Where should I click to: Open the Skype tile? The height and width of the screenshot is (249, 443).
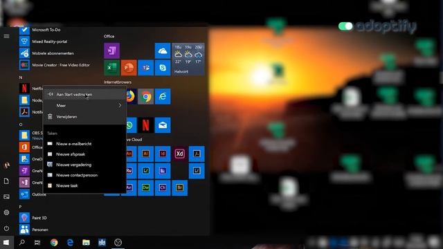click(163, 68)
